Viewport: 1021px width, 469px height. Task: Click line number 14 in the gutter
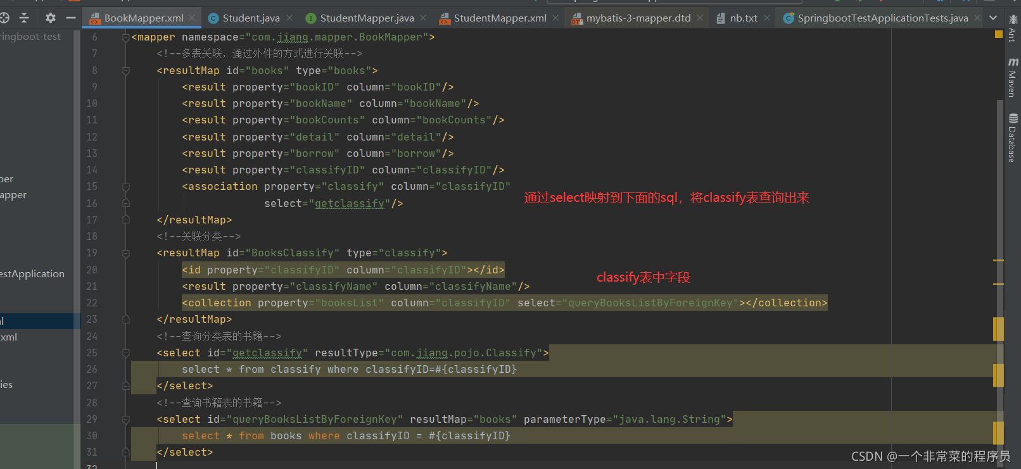coord(92,170)
